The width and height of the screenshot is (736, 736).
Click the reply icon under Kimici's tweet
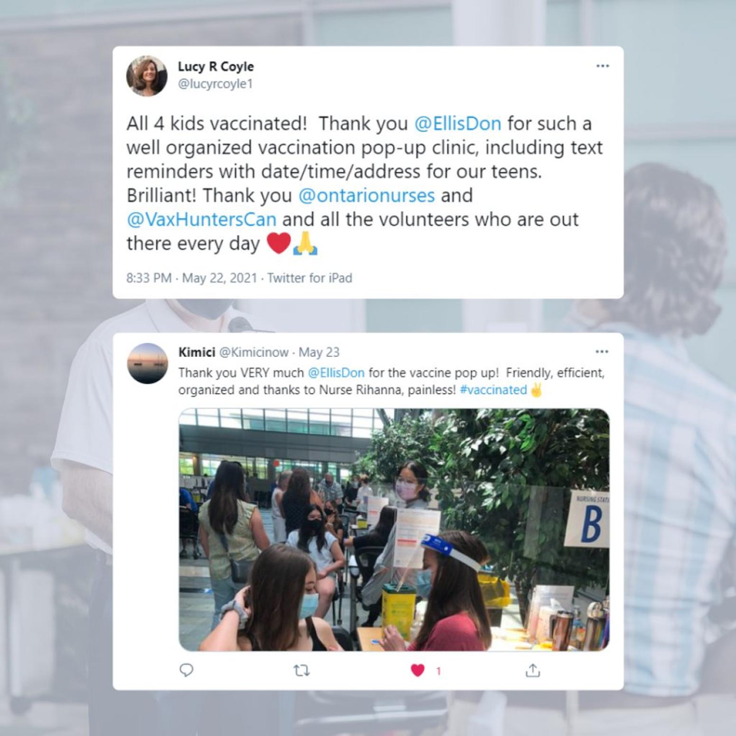tap(186, 670)
